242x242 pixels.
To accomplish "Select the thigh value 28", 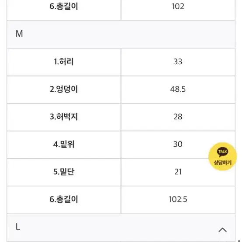I will [178, 117].
